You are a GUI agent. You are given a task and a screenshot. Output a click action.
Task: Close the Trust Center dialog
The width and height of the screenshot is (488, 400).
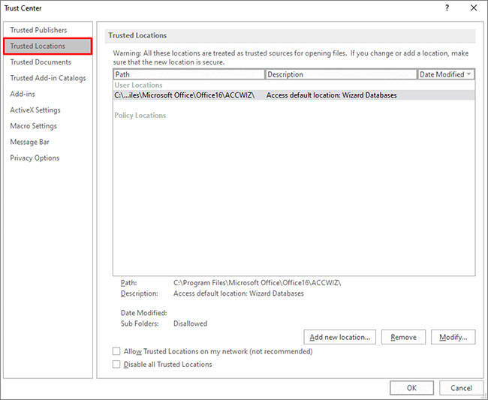pos(472,8)
